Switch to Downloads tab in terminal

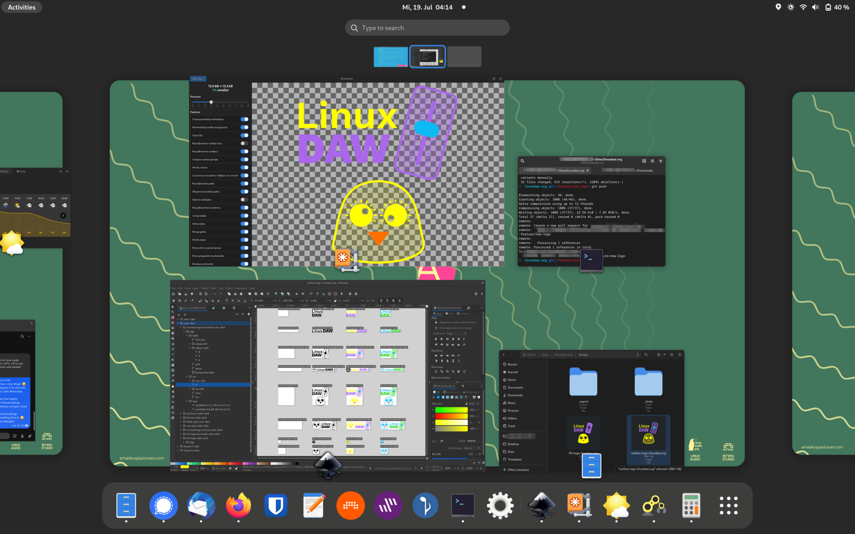628,170
